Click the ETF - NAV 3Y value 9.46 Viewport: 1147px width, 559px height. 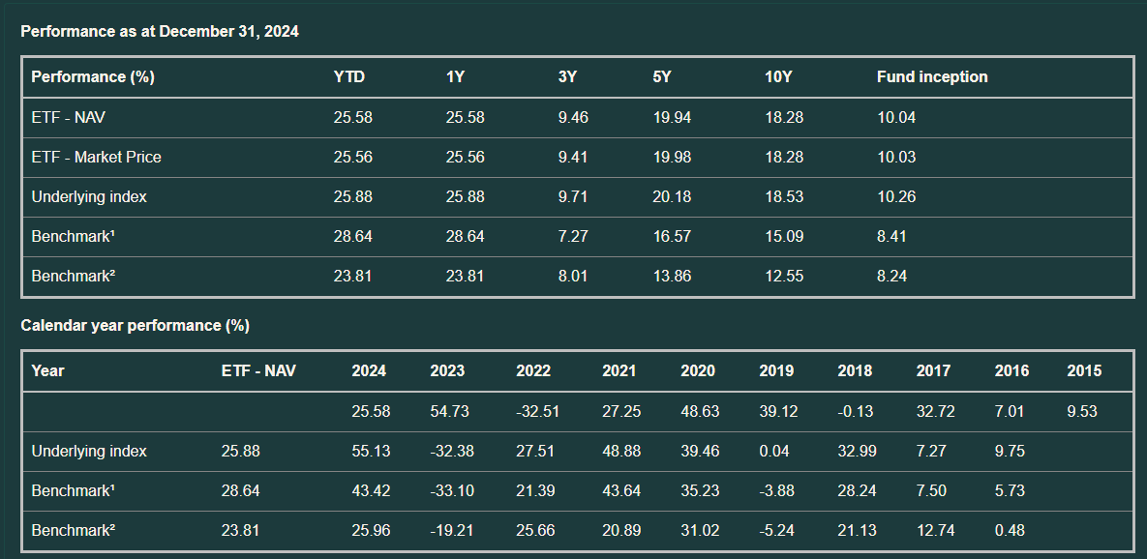pos(573,118)
